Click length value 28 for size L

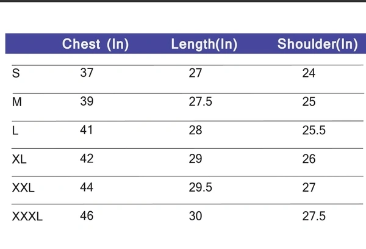[195, 131]
